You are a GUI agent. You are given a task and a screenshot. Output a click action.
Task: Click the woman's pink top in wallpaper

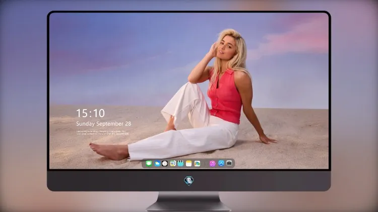(224, 95)
